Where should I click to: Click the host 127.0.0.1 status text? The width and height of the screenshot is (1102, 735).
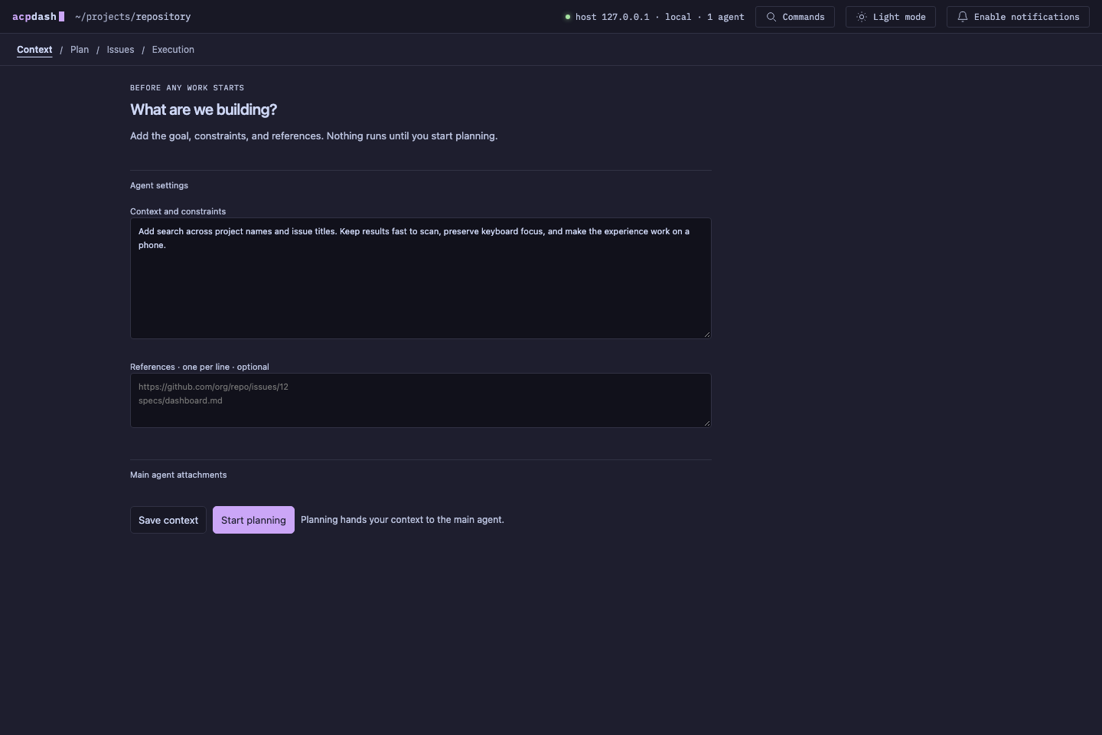coord(612,17)
